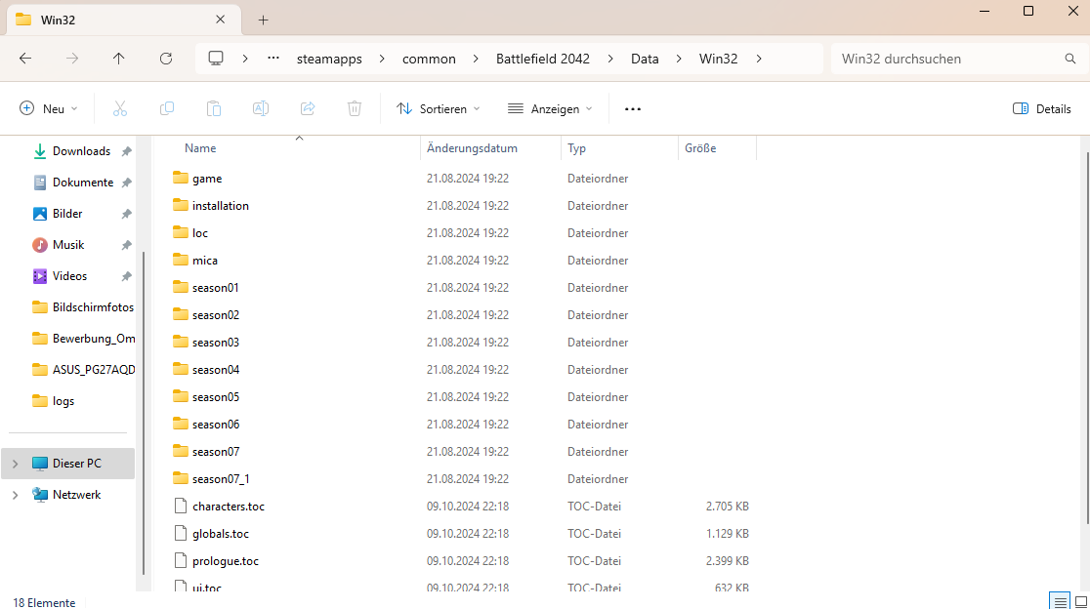Click the Share icon in toolbar
1090x609 pixels.
308,108
